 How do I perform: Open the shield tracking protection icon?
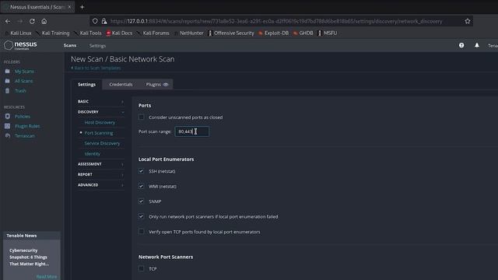click(95, 21)
